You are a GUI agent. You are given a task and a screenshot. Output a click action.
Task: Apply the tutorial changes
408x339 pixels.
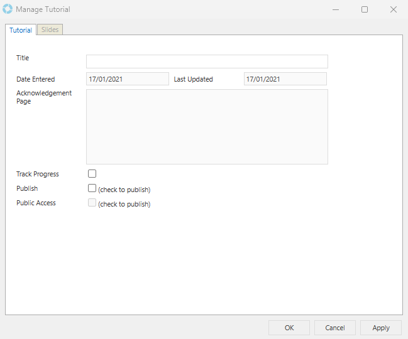[x=381, y=328]
